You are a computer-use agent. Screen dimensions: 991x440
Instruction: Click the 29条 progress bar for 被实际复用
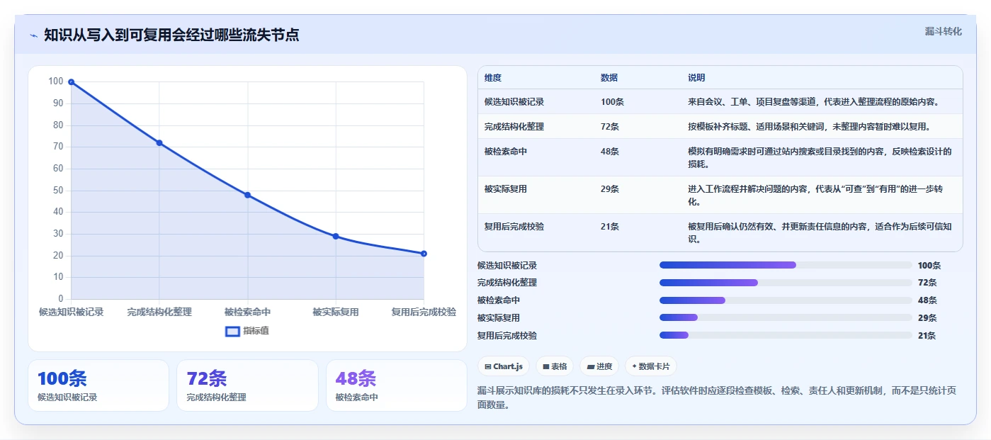[x=786, y=317]
